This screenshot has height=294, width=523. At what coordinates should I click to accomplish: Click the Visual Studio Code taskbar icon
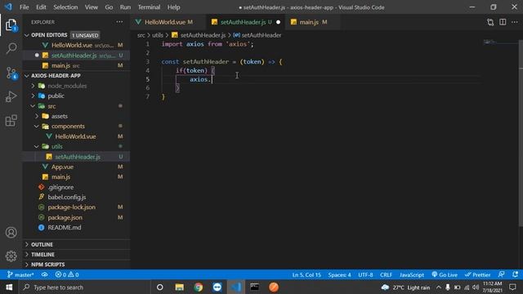point(236,287)
